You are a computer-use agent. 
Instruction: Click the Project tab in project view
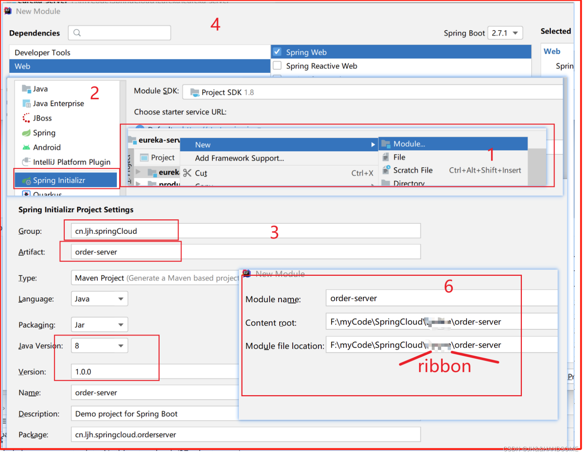(x=158, y=158)
